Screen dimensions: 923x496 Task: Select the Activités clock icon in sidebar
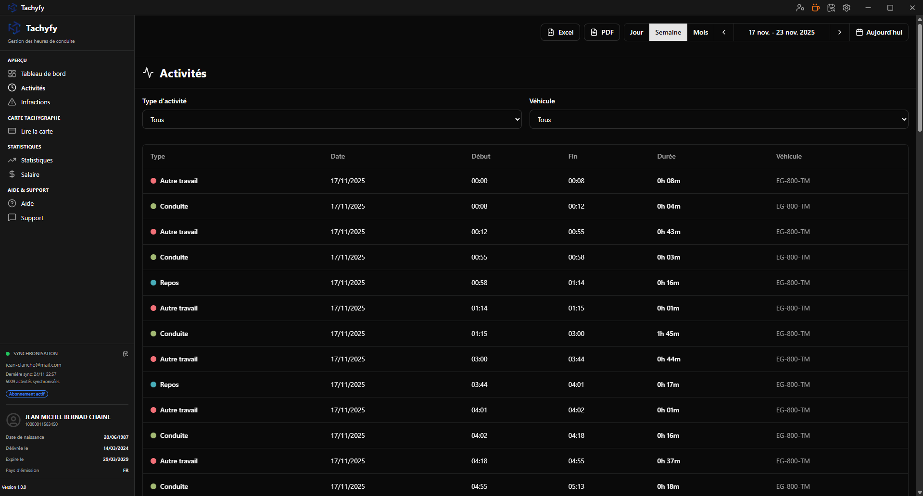(12, 87)
